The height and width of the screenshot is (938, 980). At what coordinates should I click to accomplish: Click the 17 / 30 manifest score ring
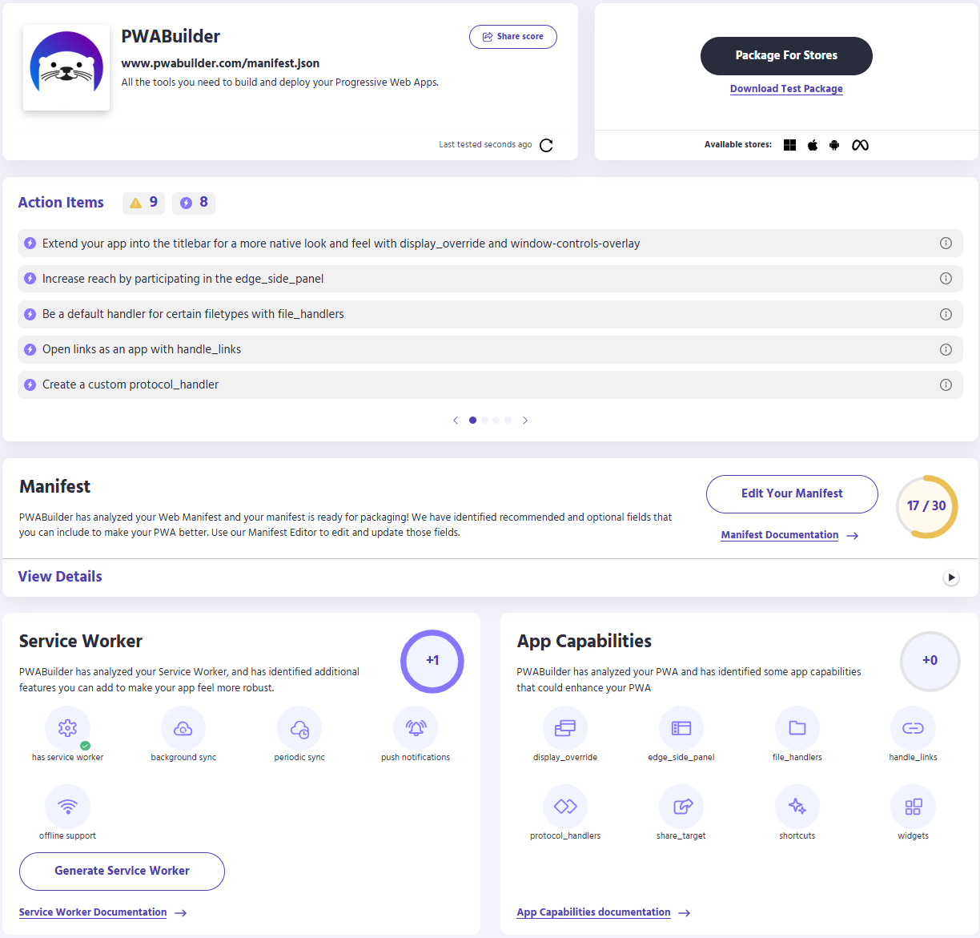tap(926, 506)
